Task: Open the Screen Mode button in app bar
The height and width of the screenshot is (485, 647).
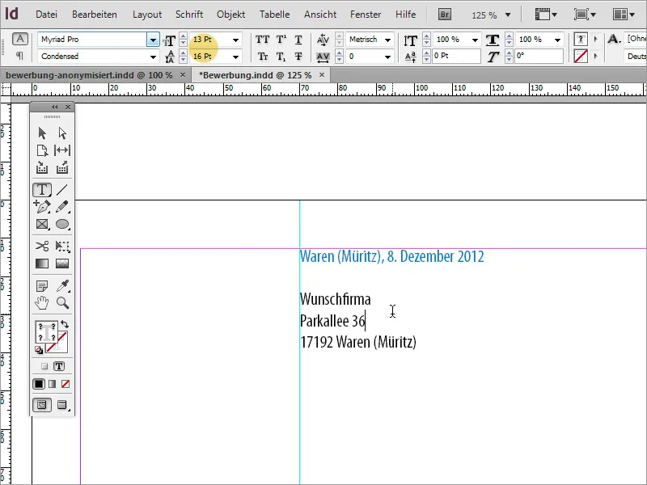Action: (x=585, y=15)
